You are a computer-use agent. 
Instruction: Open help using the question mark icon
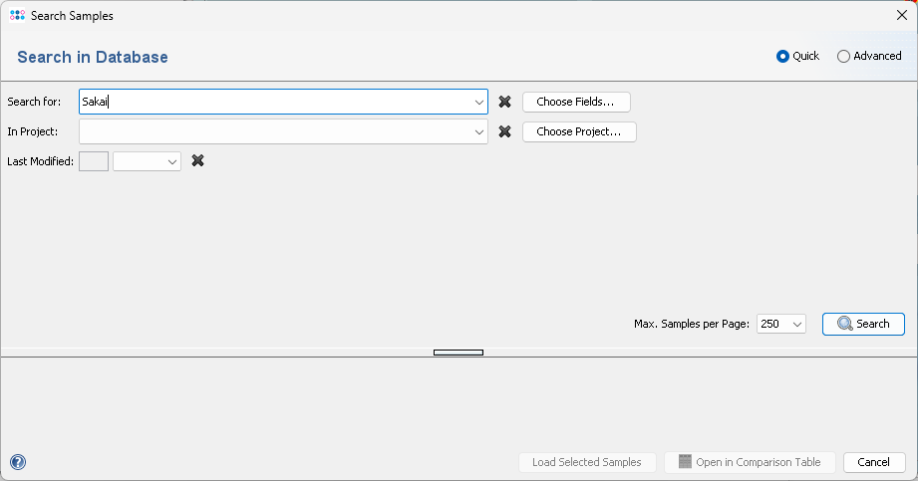[18, 462]
